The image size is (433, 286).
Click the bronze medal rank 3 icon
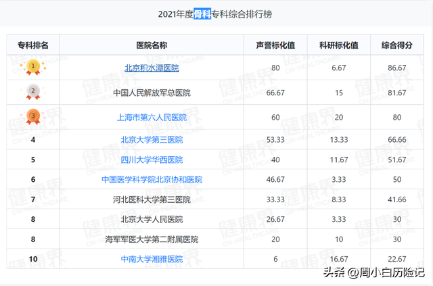[x=33, y=116]
